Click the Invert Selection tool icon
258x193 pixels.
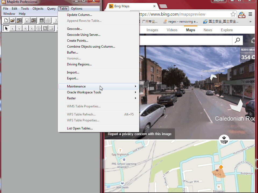click(x=45, y=28)
